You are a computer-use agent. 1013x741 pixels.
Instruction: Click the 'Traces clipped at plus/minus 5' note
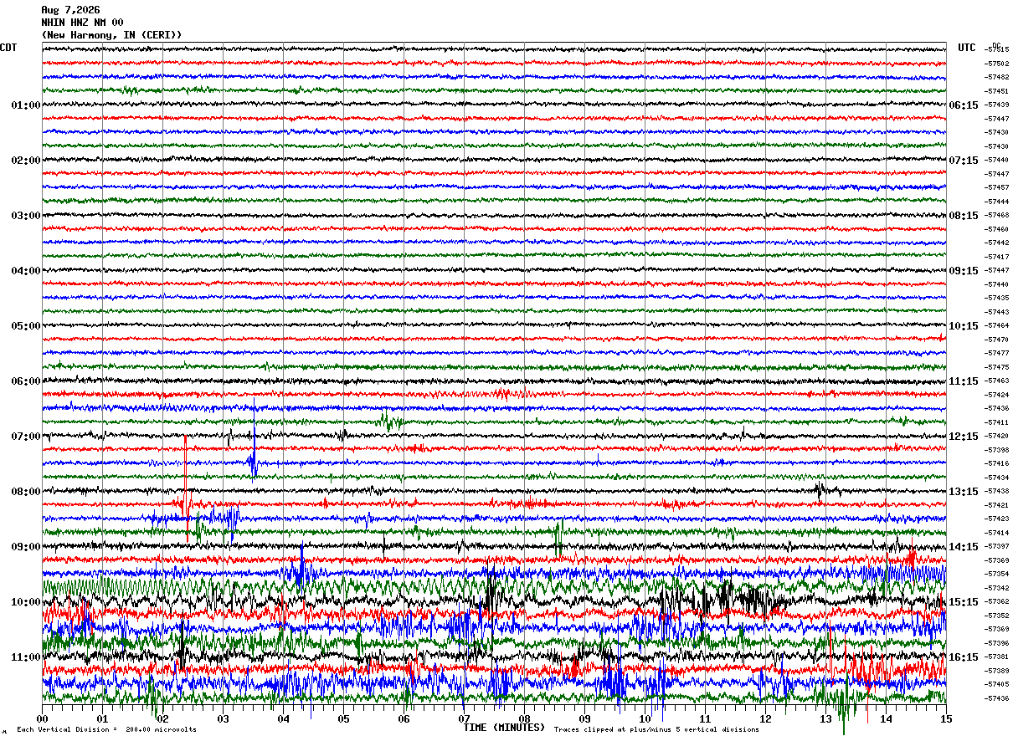pos(656,729)
